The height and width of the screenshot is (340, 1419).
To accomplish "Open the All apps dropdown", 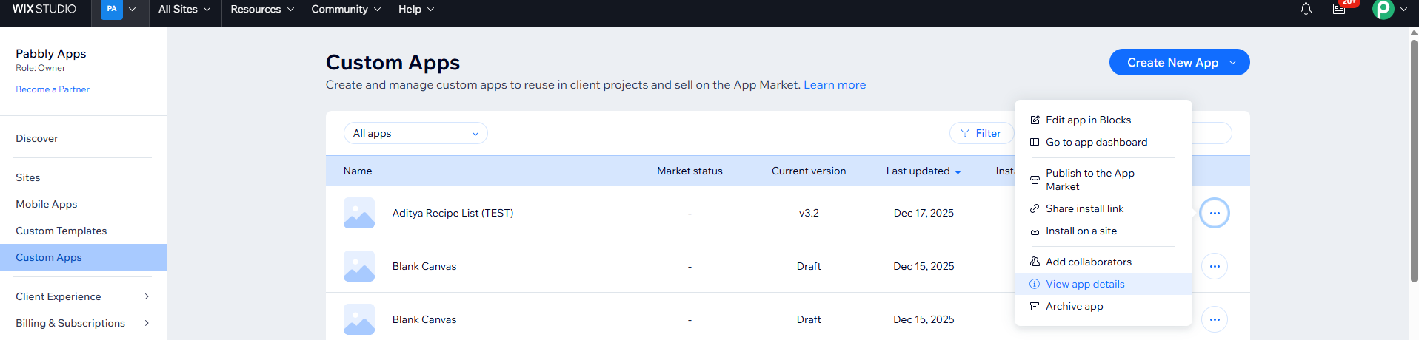I will click(415, 133).
